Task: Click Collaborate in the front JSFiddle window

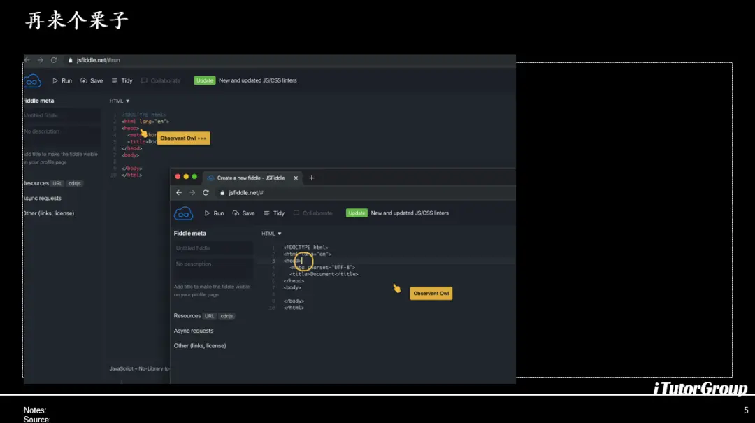Action: point(313,213)
